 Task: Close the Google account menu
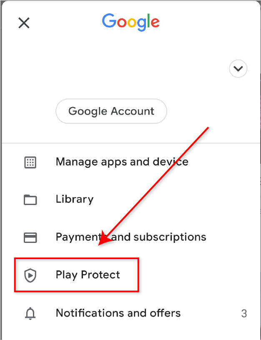24,23
